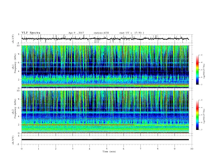Click the ch.2 spectrogram color bar

(x=197, y=115)
